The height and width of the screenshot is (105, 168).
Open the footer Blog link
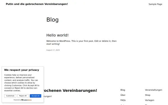coord(123,90)
